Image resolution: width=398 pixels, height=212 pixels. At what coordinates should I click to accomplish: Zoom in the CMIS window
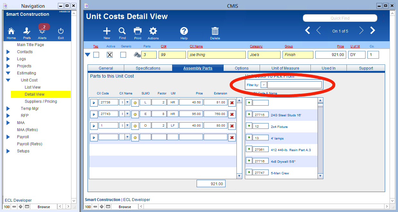point(102,207)
